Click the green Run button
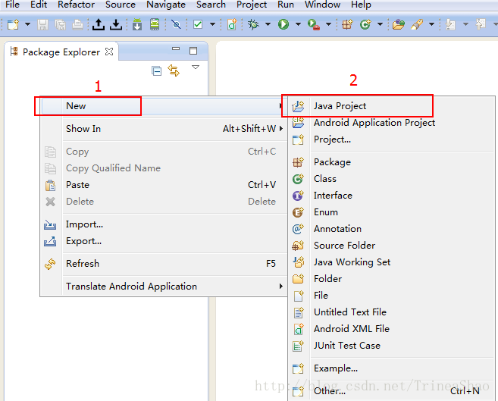 pos(283,24)
